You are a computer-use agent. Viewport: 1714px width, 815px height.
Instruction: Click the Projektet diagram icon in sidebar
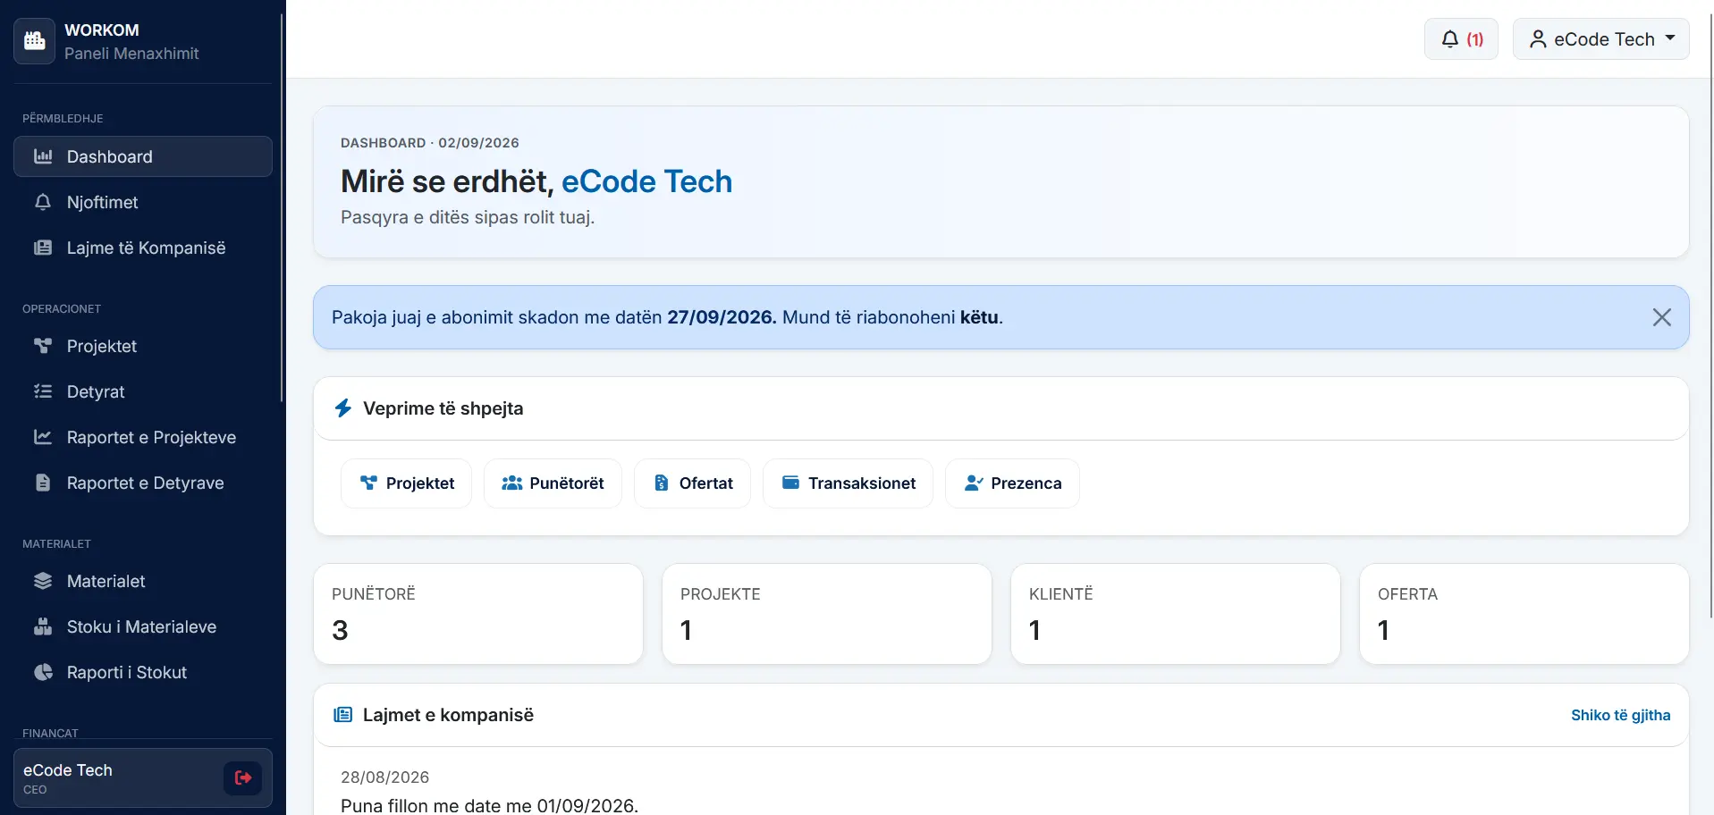click(43, 346)
